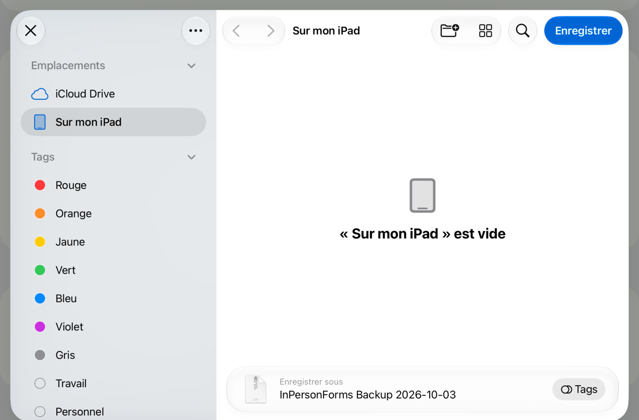
Task: Choose the Vert green tag dot
Action: coord(40,270)
